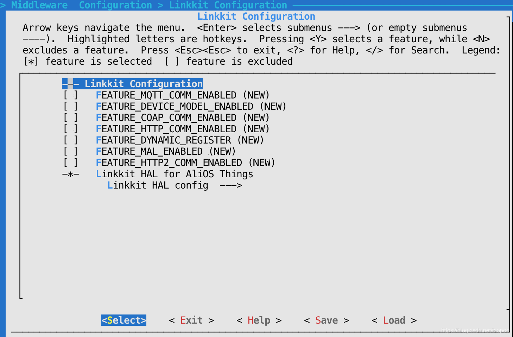
Task: Select the FEATURE_HTTP_COMM_ENABLED (NEW) label
Action: pyautogui.click(x=183, y=129)
